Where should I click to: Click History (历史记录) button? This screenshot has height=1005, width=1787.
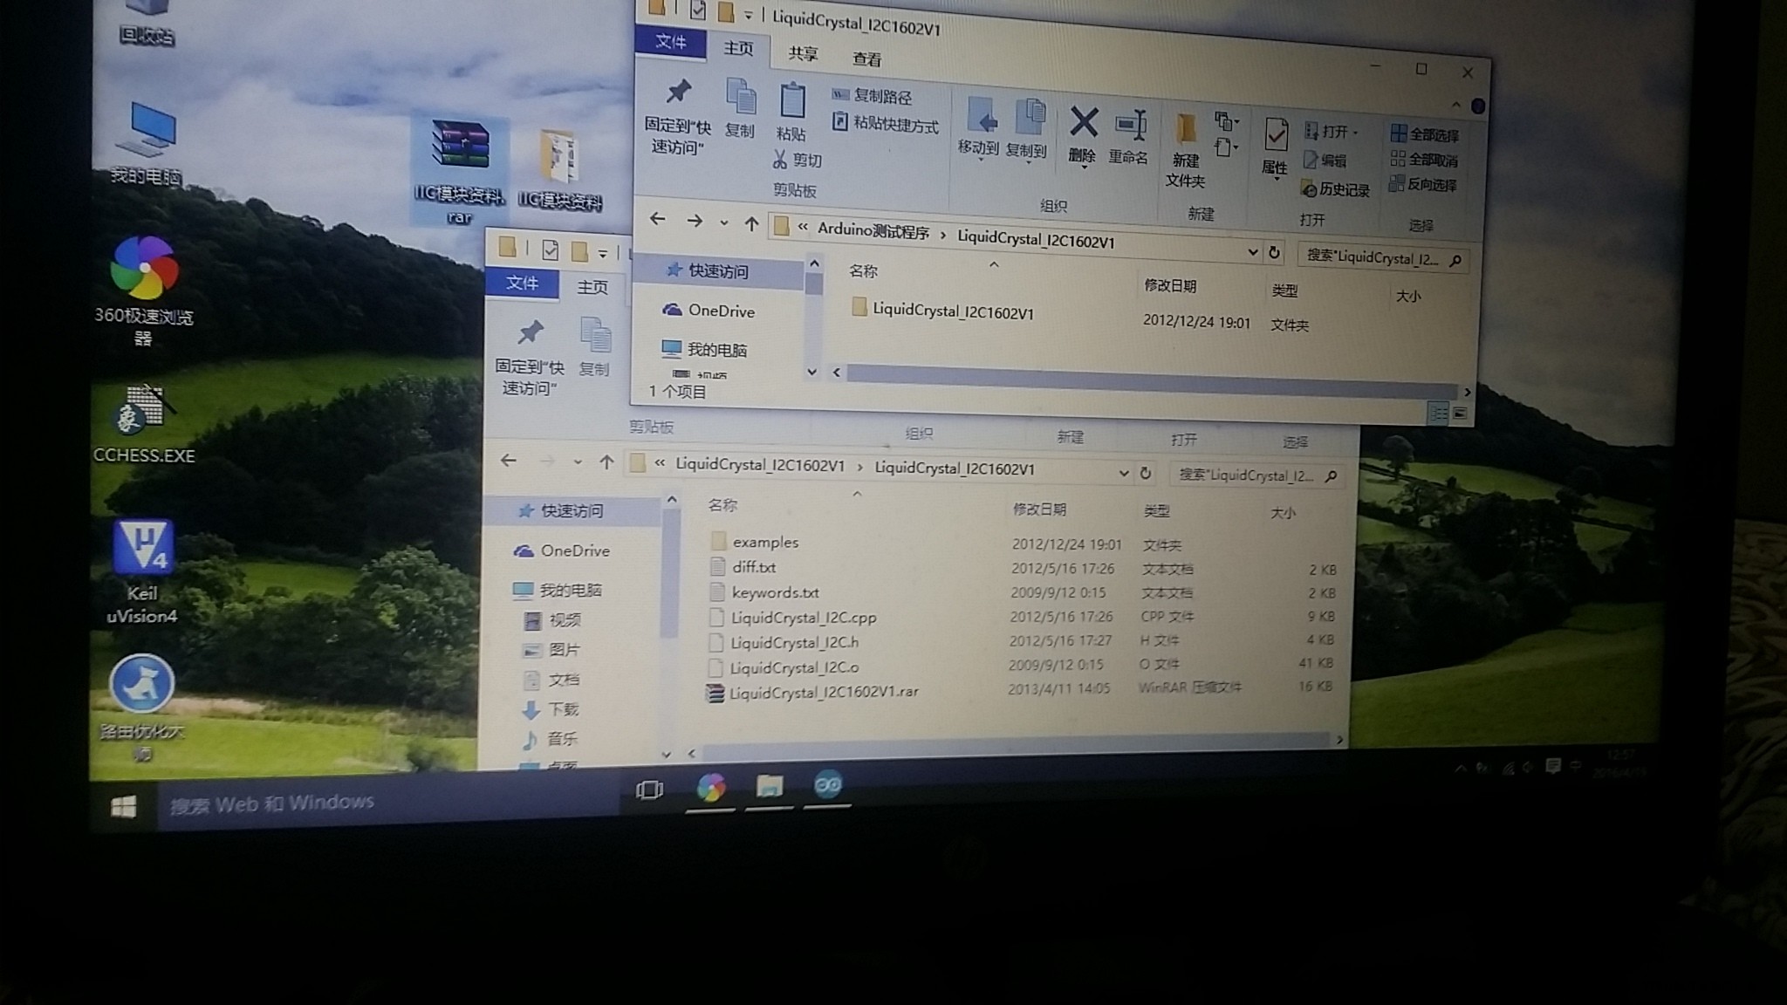coord(1336,189)
